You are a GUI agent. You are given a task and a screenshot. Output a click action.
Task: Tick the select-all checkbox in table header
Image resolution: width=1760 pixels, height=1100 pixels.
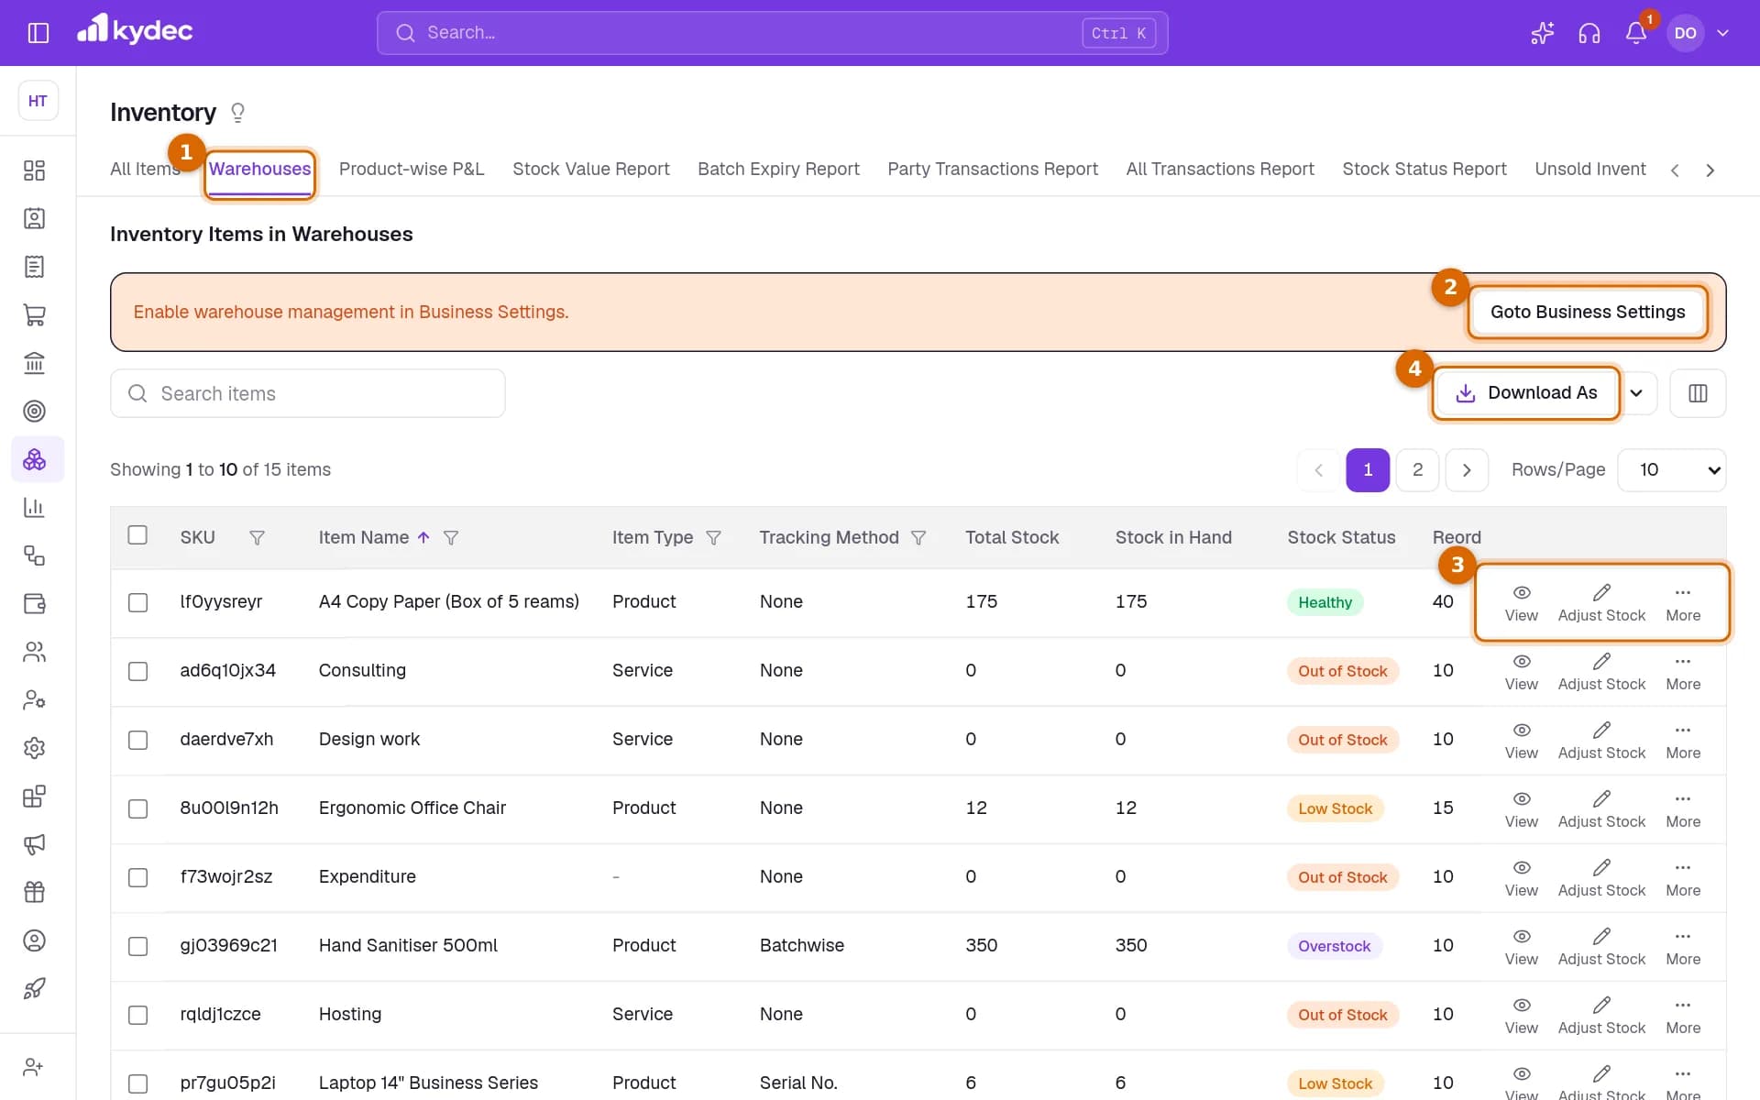137,535
